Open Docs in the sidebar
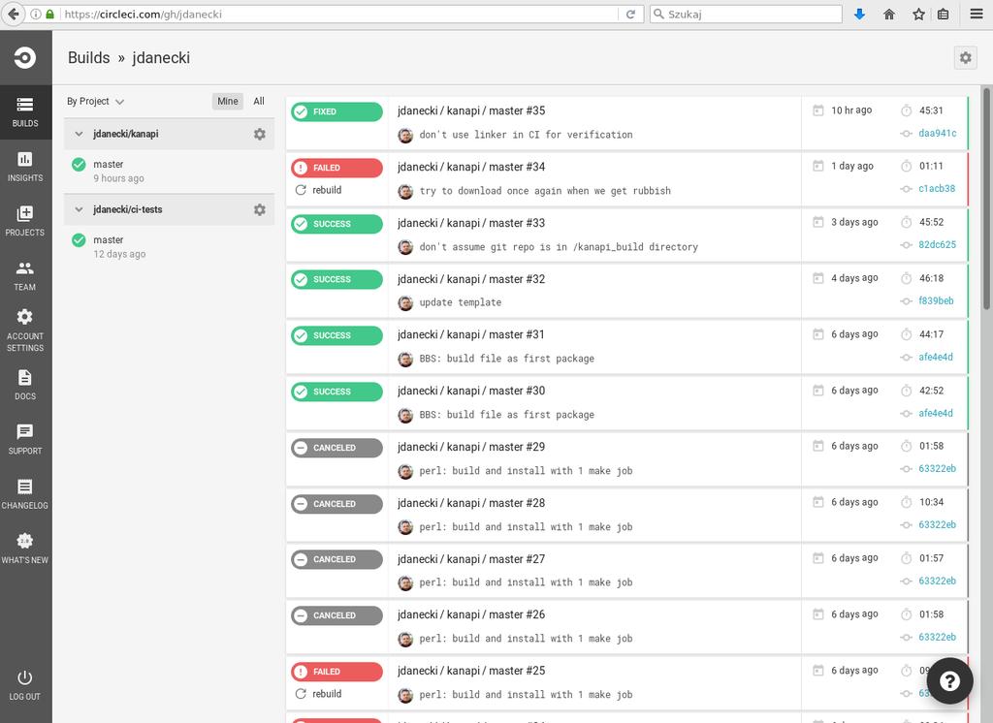This screenshot has width=993, height=723. coord(25,385)
